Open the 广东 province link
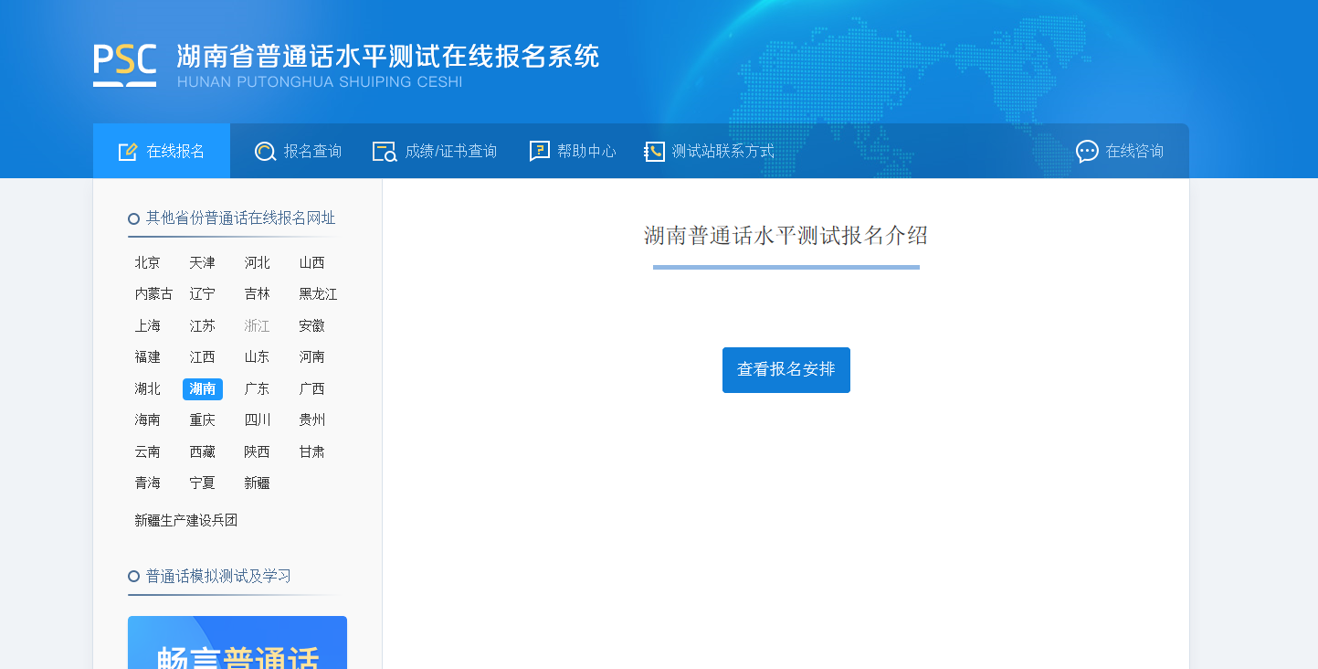 click(x=258, y=389)
